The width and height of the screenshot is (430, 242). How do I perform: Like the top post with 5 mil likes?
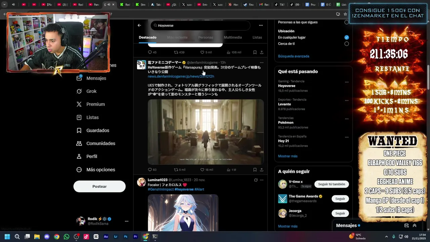206,52
